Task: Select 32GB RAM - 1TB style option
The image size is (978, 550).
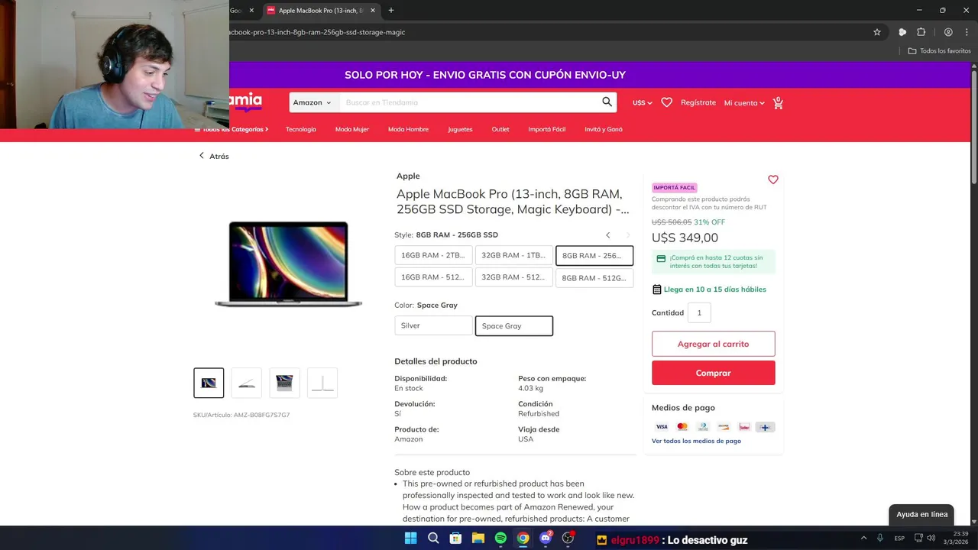Action: (x=513, y=255)
